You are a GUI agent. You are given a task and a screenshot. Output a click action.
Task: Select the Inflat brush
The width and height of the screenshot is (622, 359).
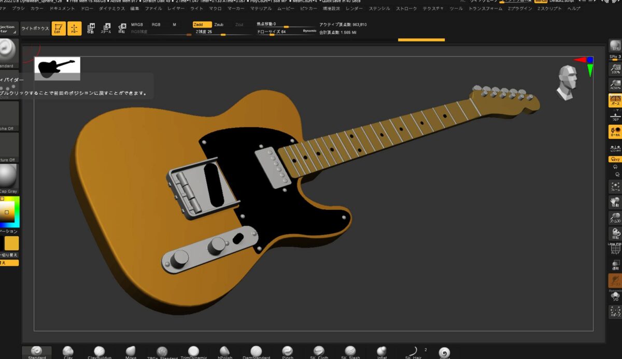tap(381, 352)
